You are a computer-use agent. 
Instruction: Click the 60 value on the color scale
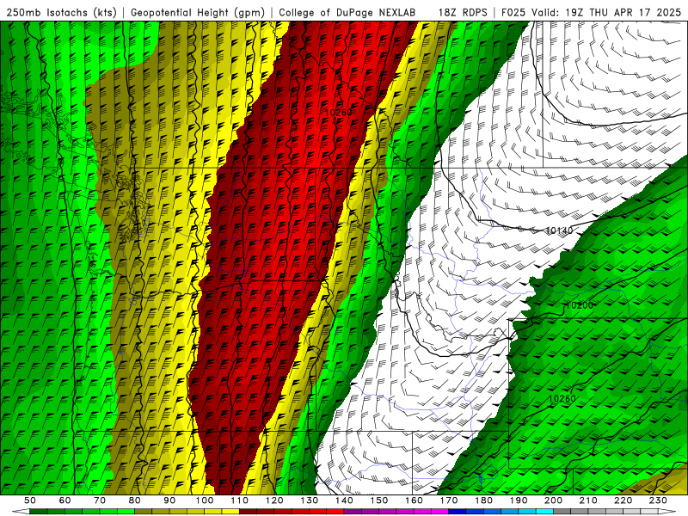tap(64, 501)
